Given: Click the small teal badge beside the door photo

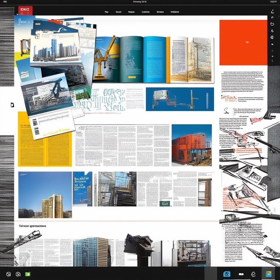Looking at the screenshot, I should pyautogui.click(x=165, y=203).
